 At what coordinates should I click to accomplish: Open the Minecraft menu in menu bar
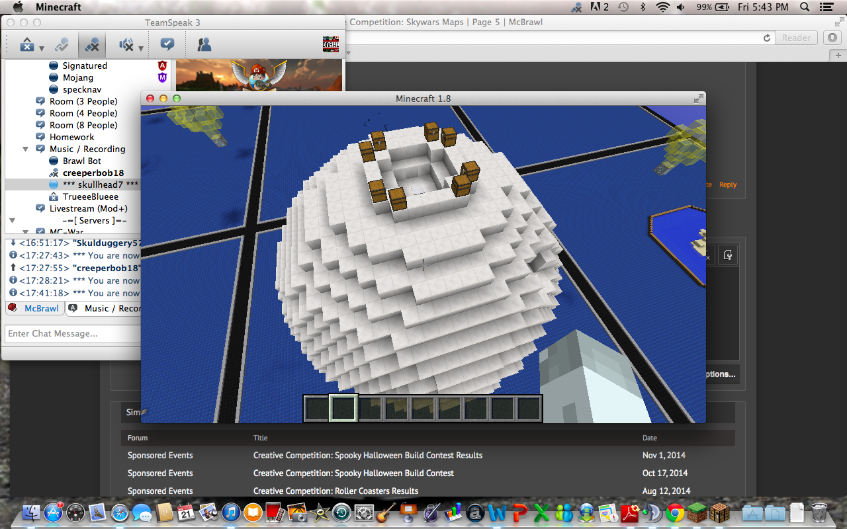(x=58, y=7)
